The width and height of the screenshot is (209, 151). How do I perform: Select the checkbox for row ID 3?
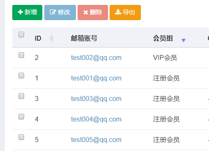pyautogui.click(x=21, y=96)
